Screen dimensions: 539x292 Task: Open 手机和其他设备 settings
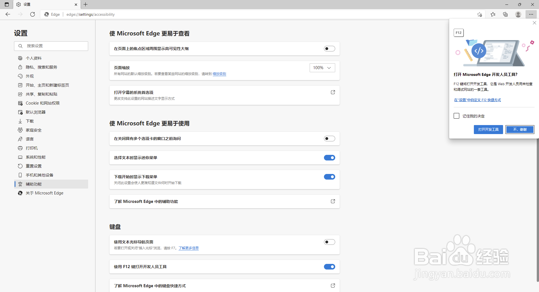coord(51,175)
